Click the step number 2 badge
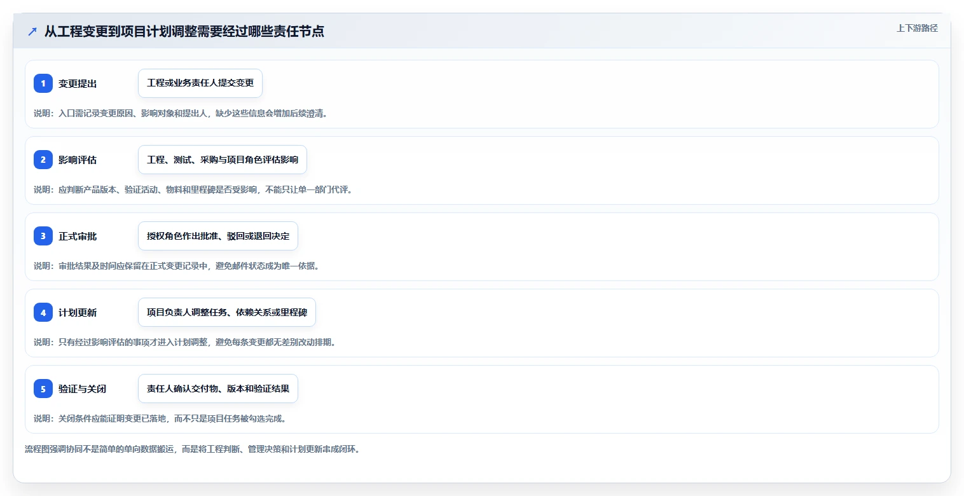 43,160
